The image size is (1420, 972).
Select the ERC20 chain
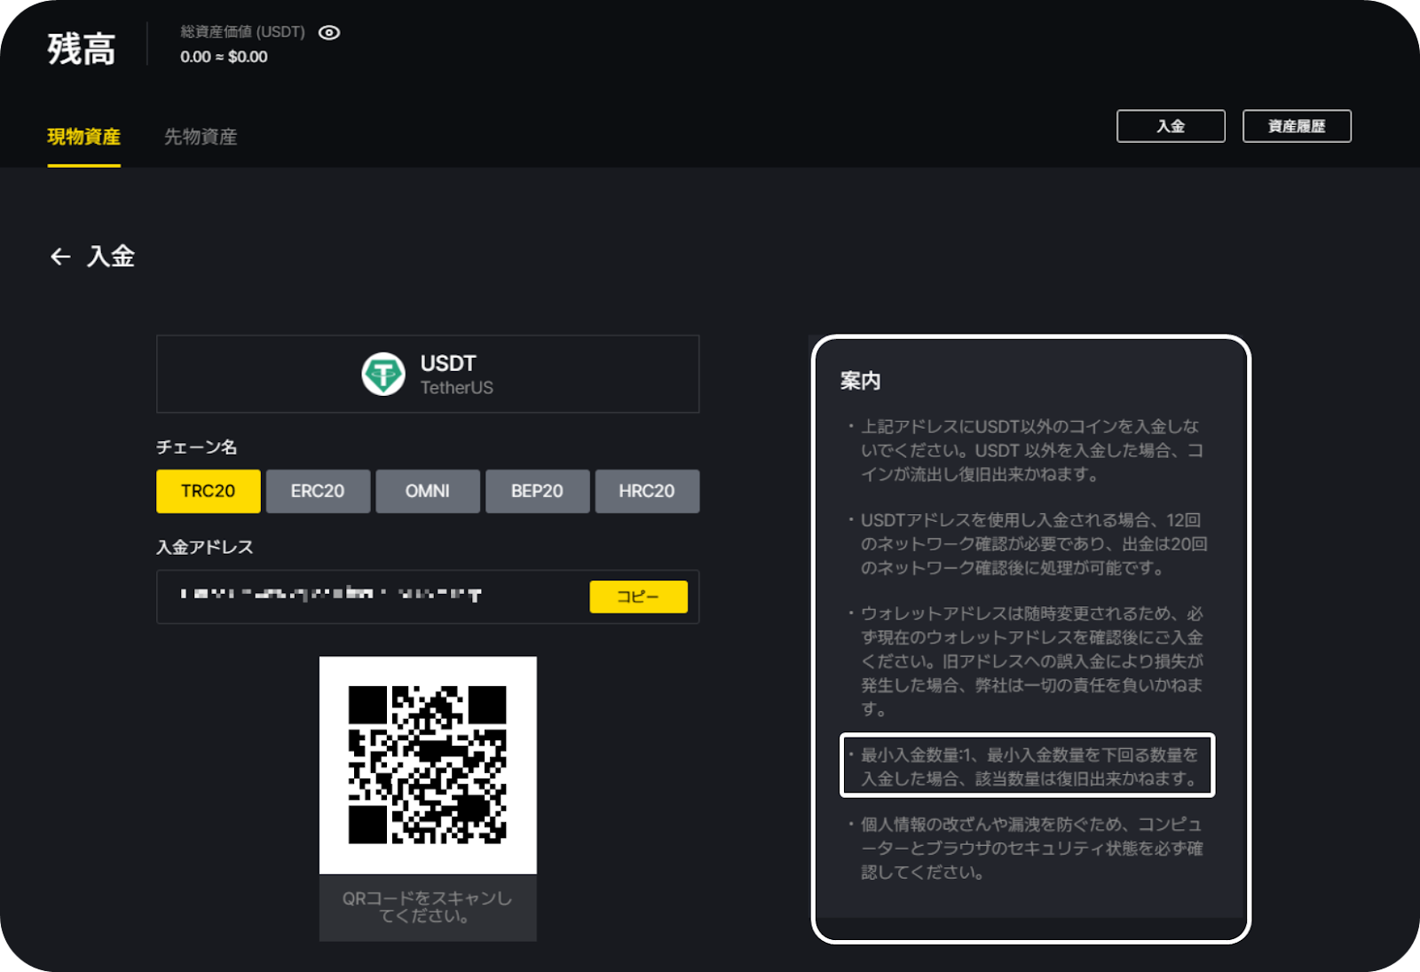318,491
